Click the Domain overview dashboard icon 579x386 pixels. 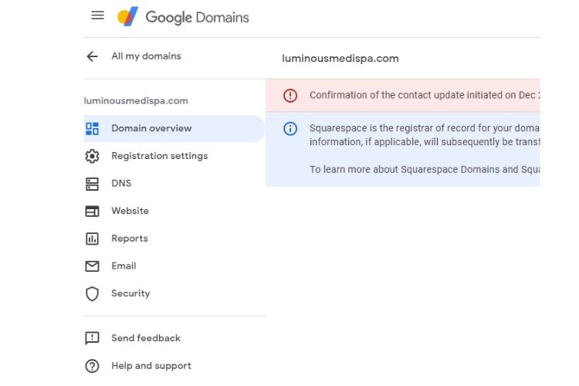(93, 129)
